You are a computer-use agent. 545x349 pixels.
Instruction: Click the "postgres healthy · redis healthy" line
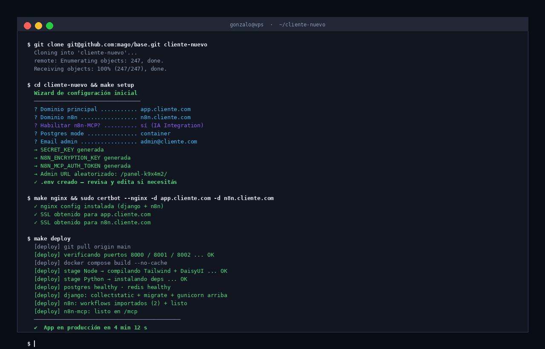[x=102, y=287]
